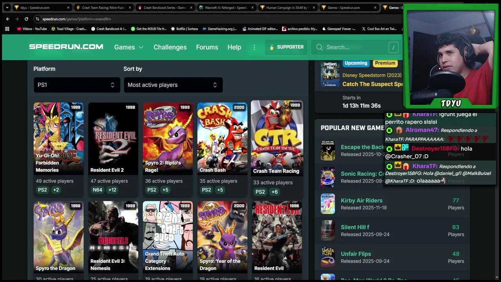Click the browser reload icon
501x282 pixels.
pyautogui.click(x=26, y=19)
